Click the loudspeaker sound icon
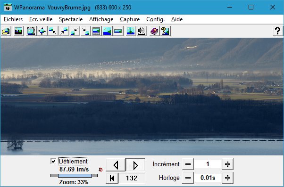This screenshot has width=284, height=187. [142, 31]
